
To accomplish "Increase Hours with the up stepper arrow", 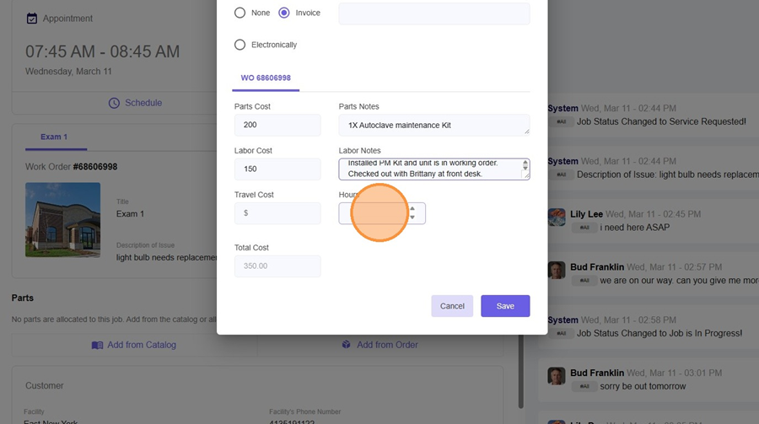I will pyautogui.click(x=412, y=208).
